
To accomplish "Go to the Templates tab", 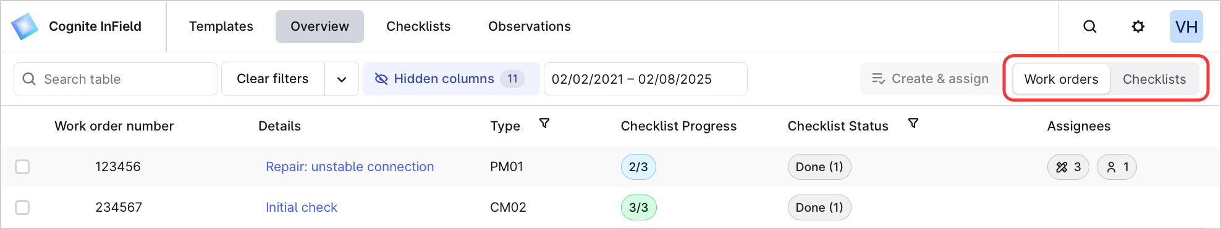I will click(x=221, y=26).
